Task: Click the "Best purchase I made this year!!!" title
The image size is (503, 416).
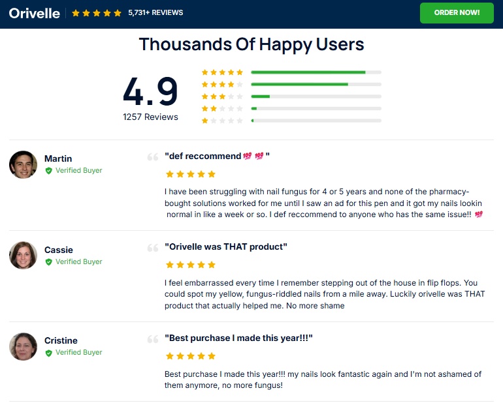Action: click(238, 338)
